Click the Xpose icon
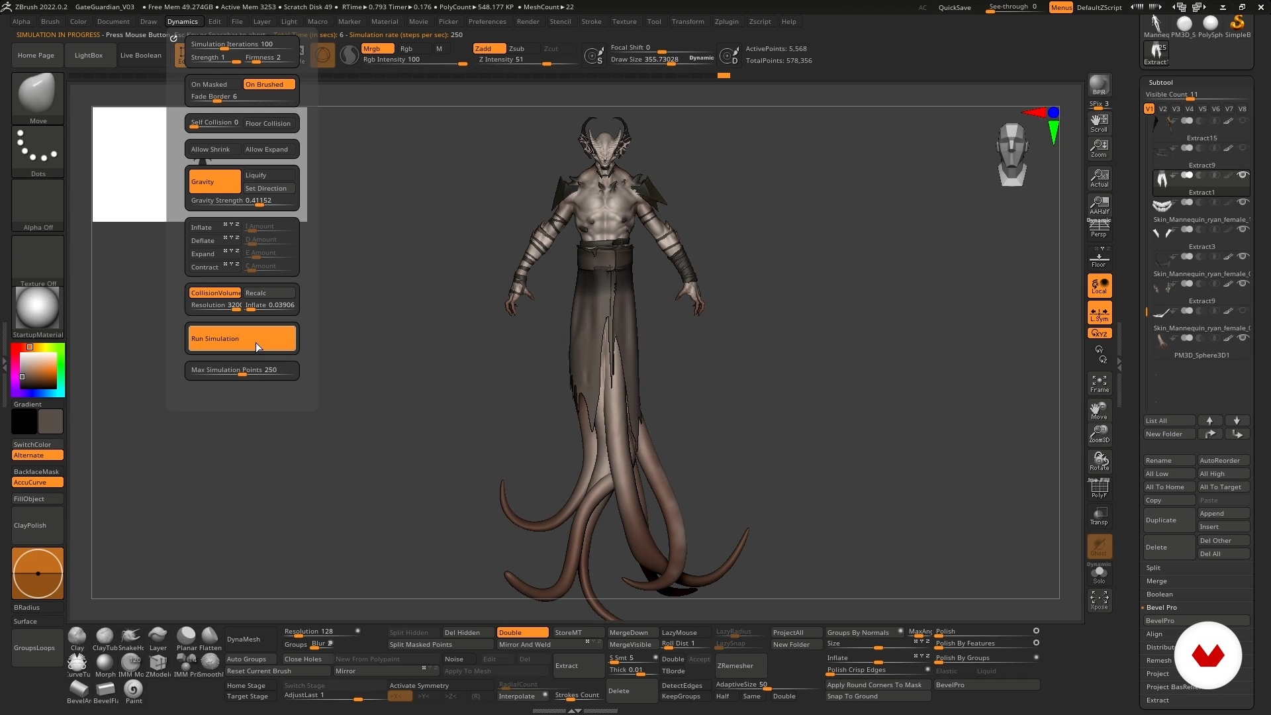The height and width of the screenshot is (715, 1271). [1099, 600]
